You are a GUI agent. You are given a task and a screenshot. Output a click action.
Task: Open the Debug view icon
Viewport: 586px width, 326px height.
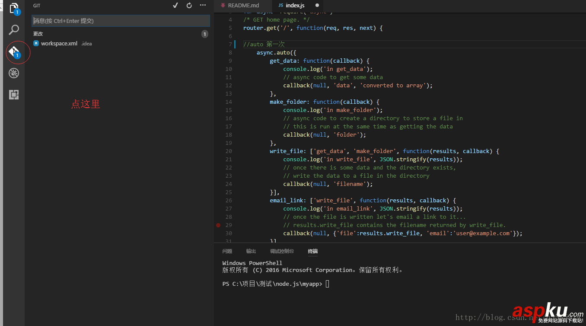(x=14, y=73)
